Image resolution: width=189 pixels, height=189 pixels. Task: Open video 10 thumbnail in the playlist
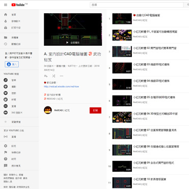coord(122,167)
